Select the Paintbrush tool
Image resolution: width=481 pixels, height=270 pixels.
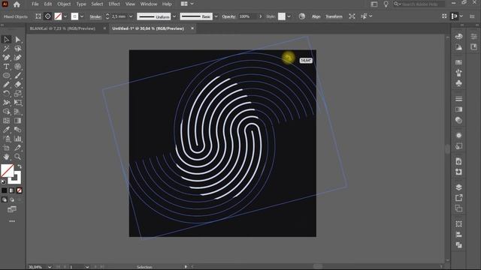click(x=18, y=75)
